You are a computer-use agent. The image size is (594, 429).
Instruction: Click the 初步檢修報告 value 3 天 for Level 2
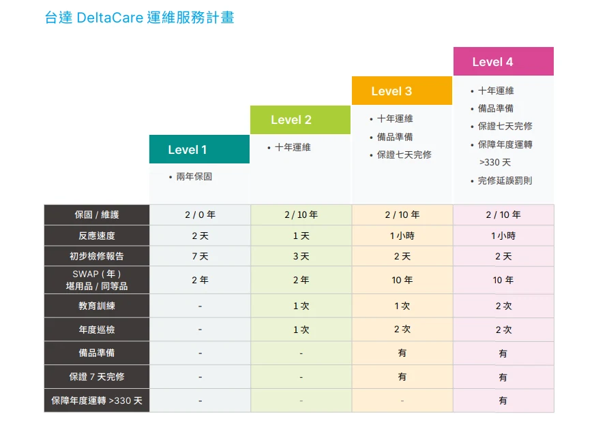point(301,257)
